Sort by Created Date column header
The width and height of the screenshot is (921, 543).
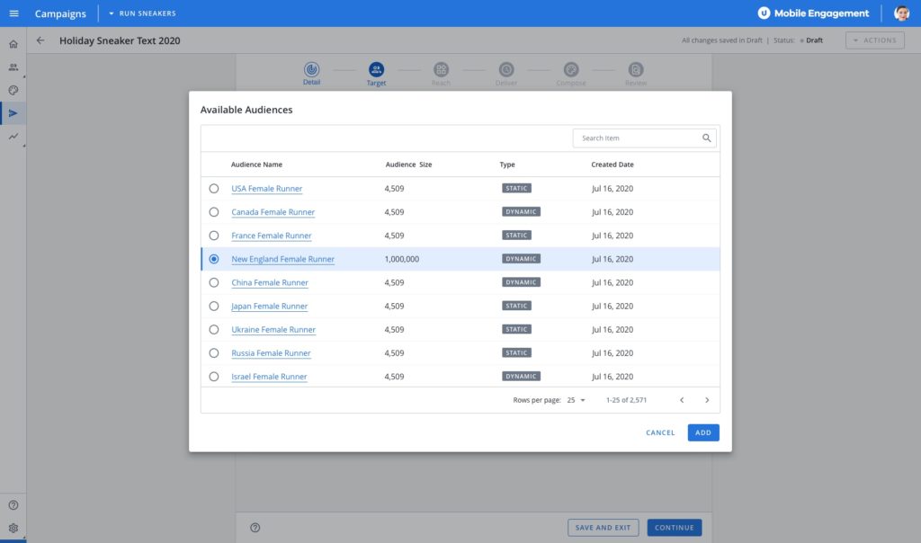coord(612,165)
